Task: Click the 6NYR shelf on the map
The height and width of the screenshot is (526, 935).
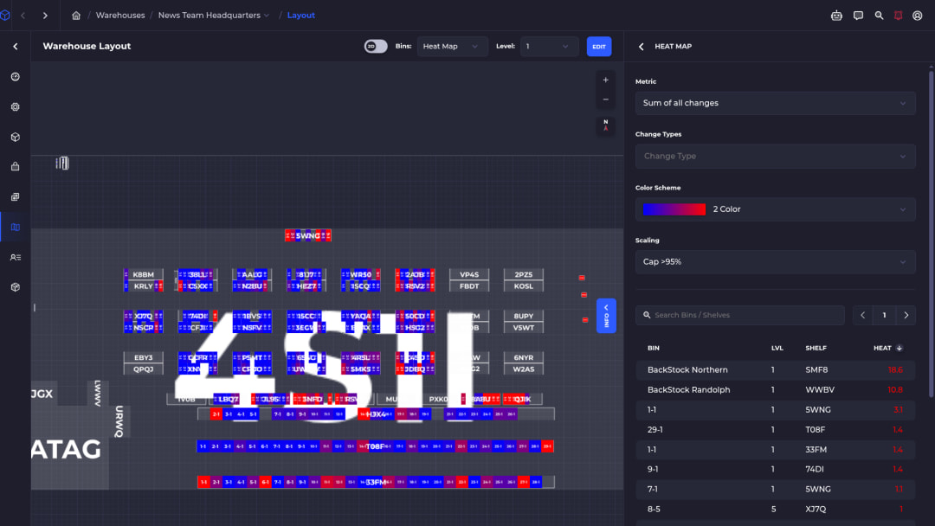Action: (524, 357)
